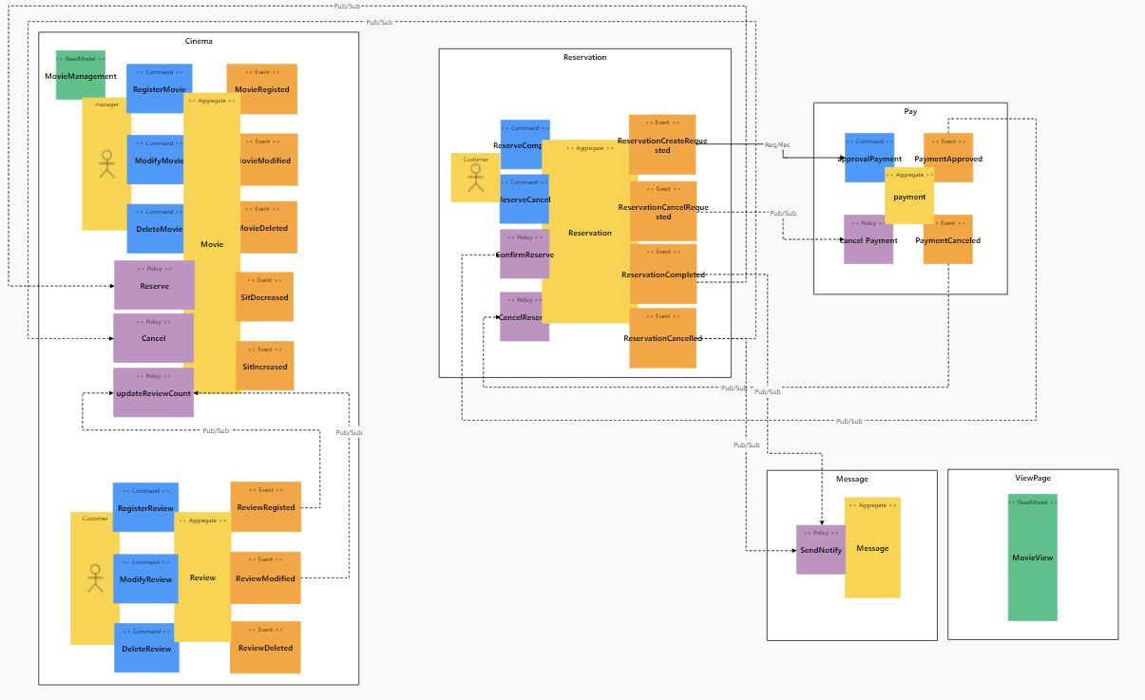The height and width of the screenshot is (700, 1145).
Task: Select the ReserveCancel command sticky
Action: [525, 199]
